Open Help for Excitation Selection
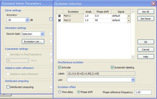This screenshot has width=157, height=99. point(146,57)
